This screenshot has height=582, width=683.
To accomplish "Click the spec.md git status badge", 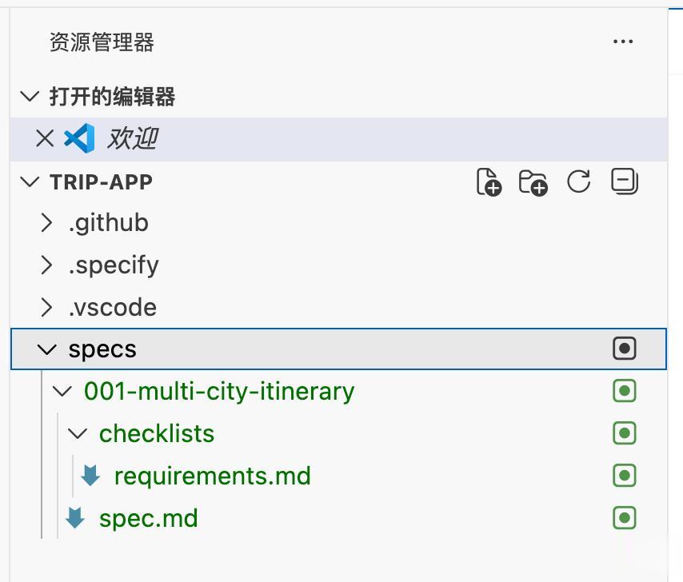I will coord(624,518).
